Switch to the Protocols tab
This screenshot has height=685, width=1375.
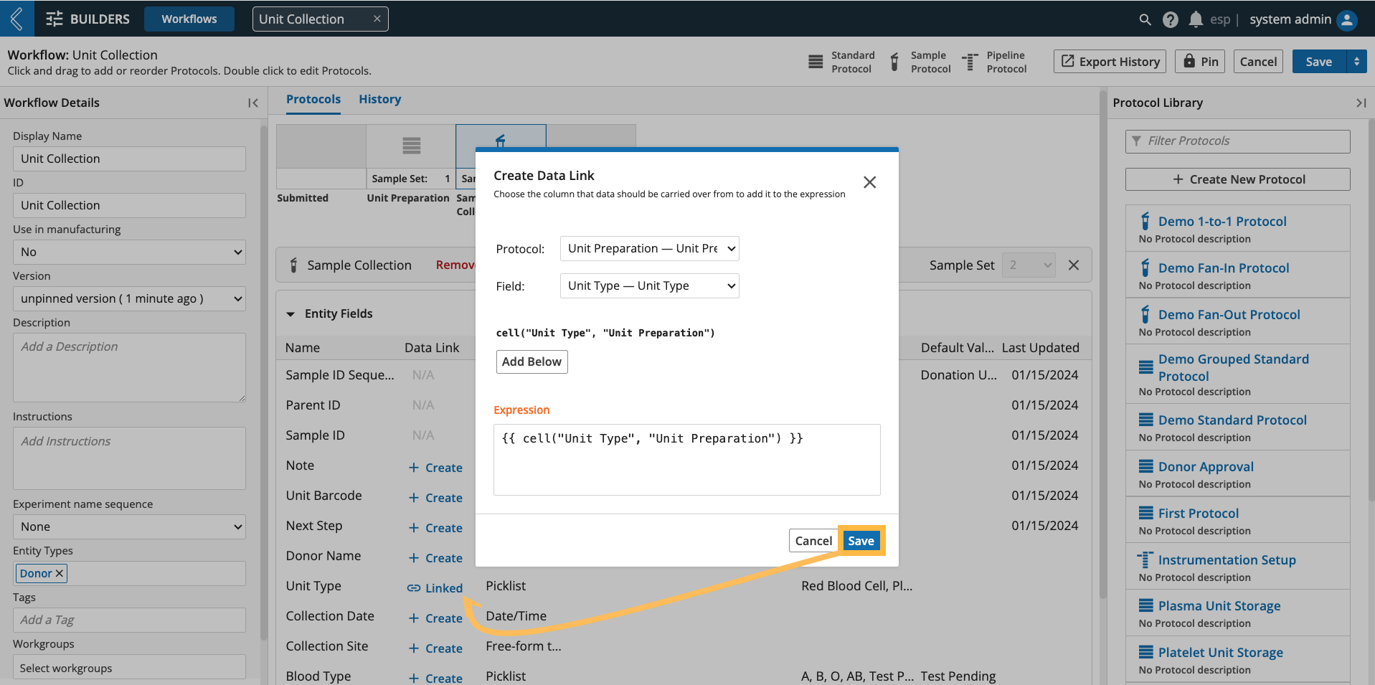[313, 99]
